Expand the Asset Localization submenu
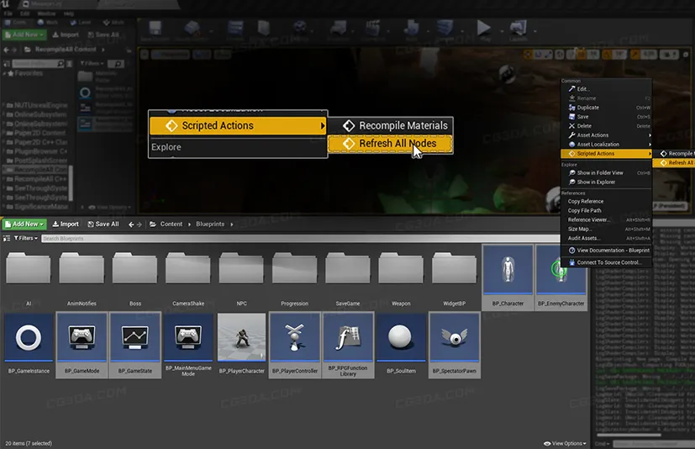The width and height of the screenshot is (695, 449). 607,144
